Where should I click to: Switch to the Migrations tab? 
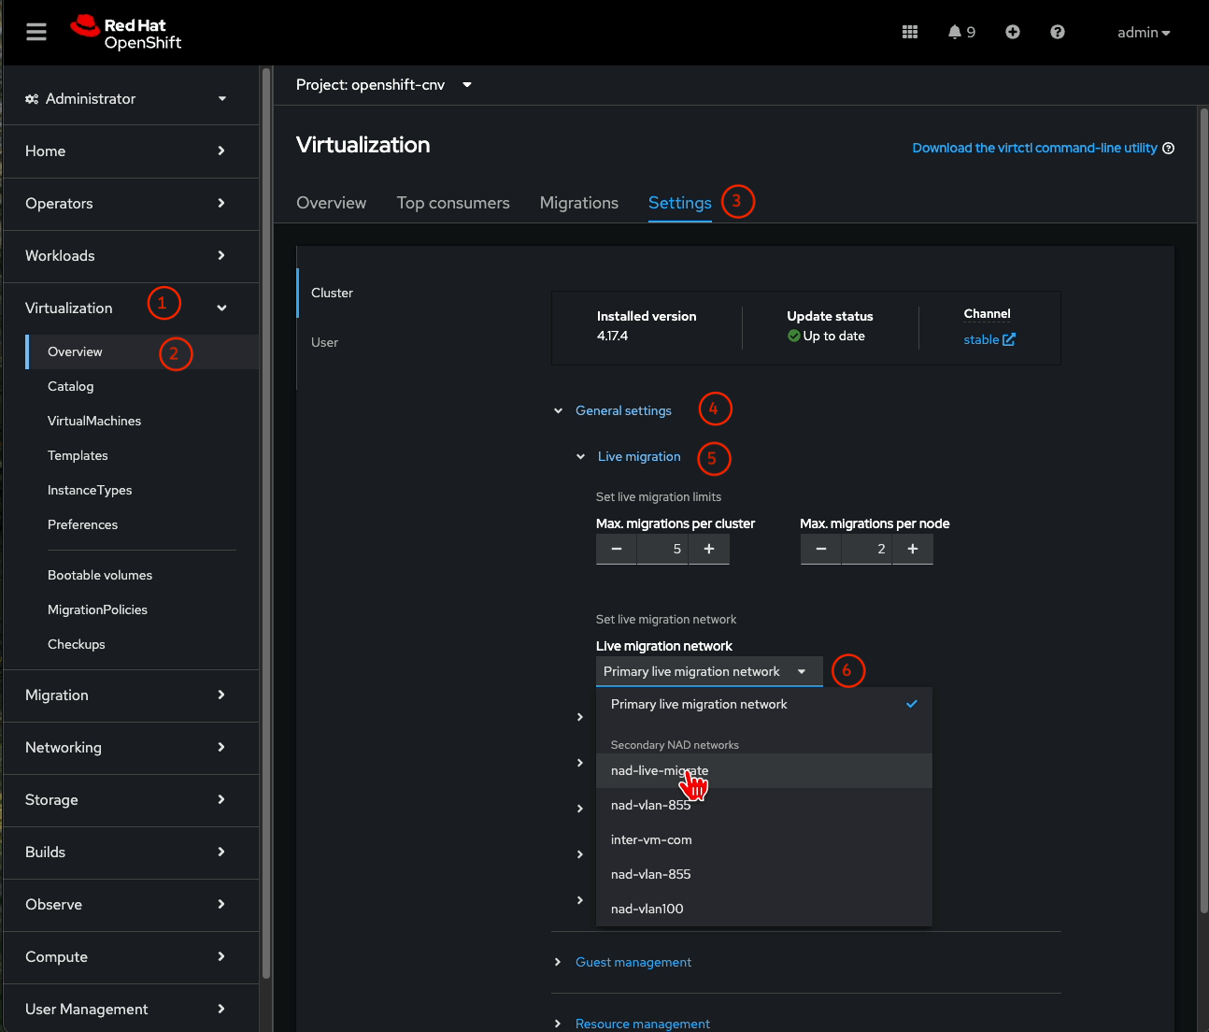click(x=578, y=203)
